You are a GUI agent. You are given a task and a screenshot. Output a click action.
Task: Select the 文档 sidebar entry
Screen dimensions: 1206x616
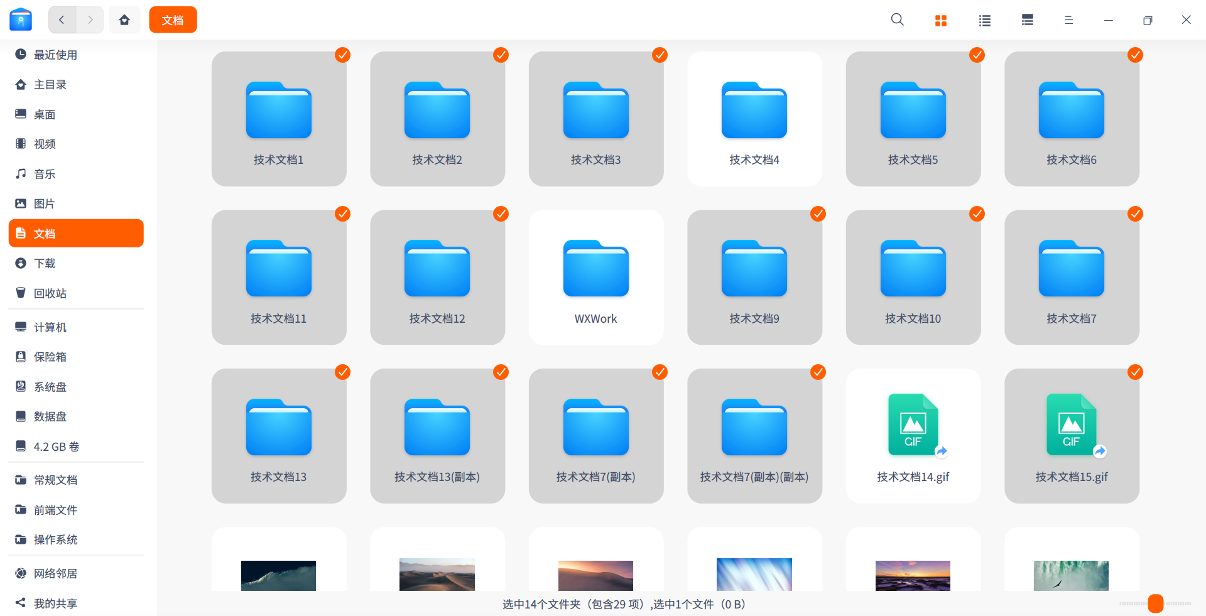point(76,234)
